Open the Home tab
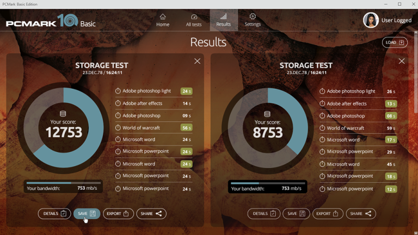The image size is (418, 235). [x=163, y=20]
